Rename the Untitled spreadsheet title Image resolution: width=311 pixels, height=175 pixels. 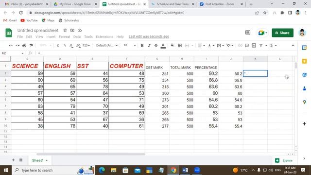click(x=38, y=30)
